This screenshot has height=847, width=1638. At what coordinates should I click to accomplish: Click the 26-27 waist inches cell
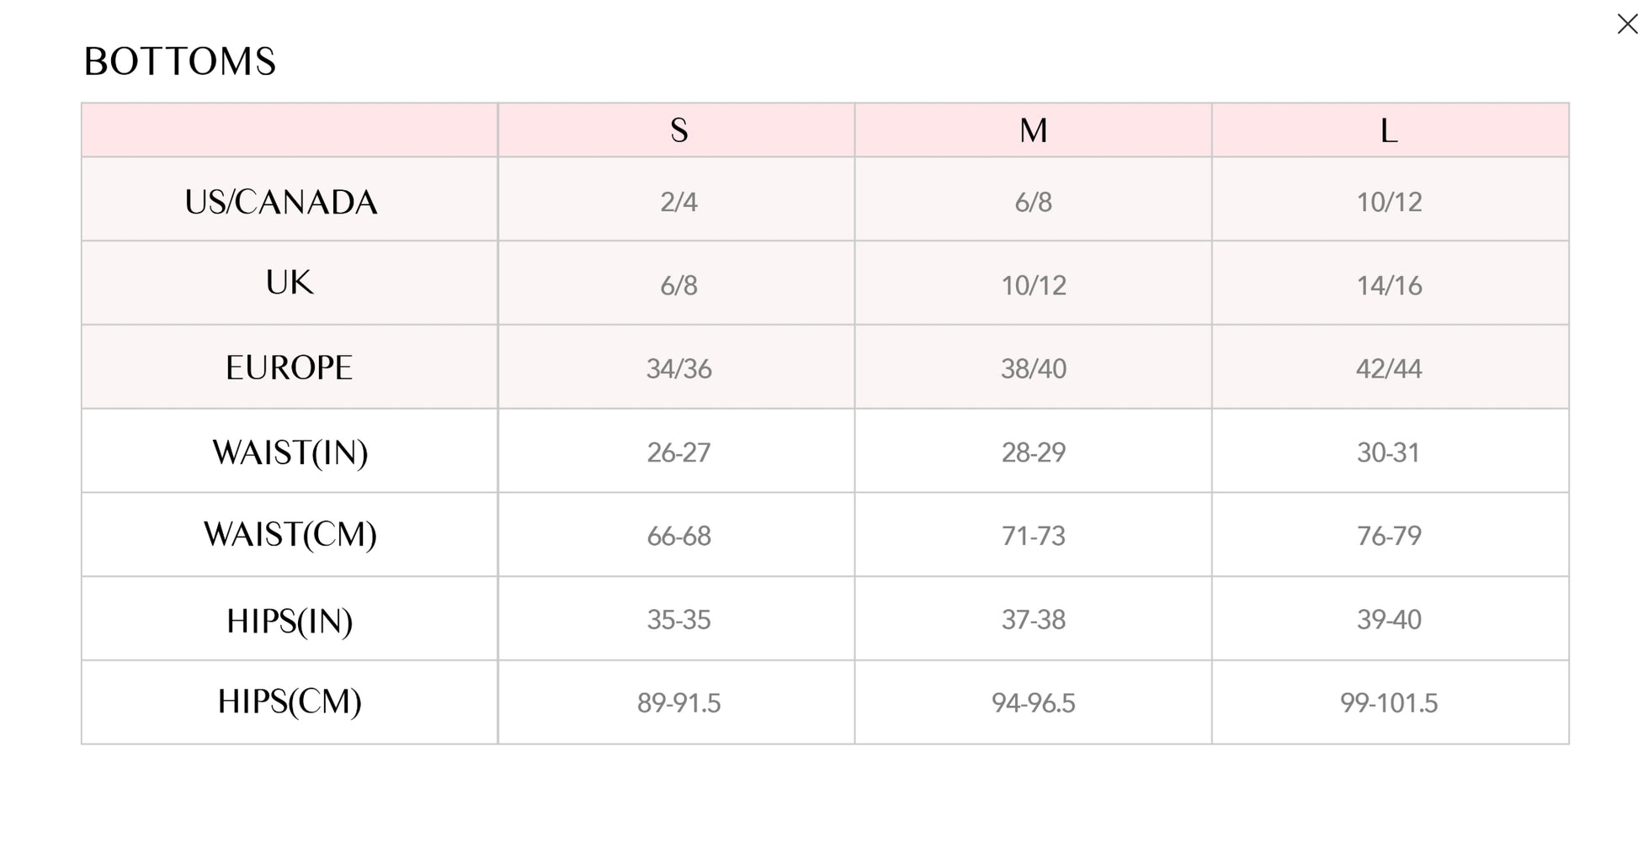click(x=678, y=453)
